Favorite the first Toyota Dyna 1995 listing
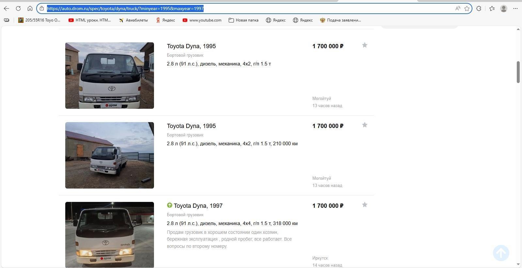 [365, 45]
